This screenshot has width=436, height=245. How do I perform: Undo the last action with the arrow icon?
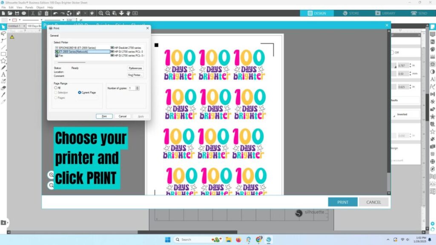[x=55, y=13]
